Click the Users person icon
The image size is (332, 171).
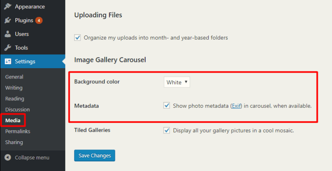click(x=8, y=34)
